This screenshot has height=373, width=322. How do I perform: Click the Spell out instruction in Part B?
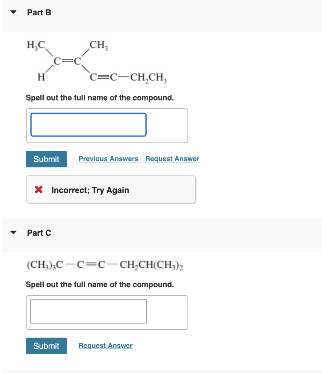coord(100,98)
